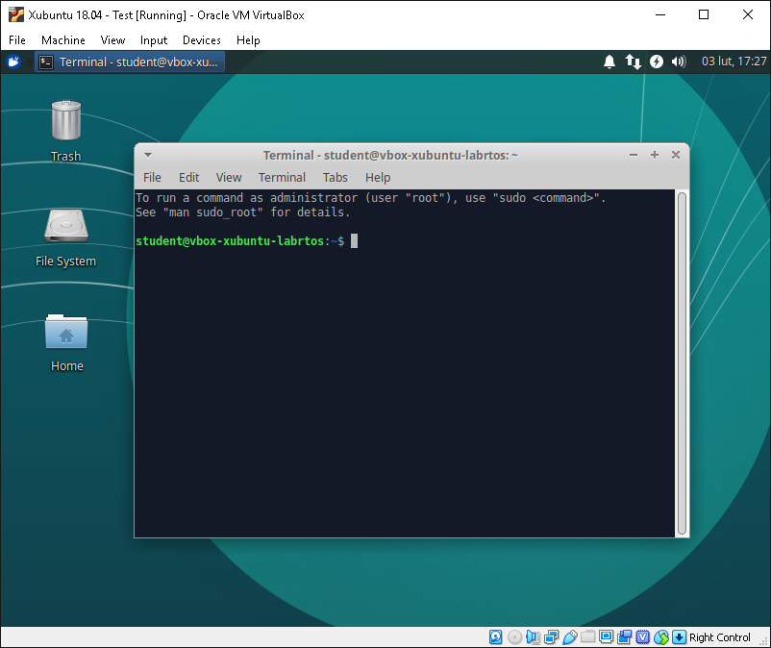This screenshot has height=648, width=771.
Task: Maximize the VirtualBox window
Action: (x=704, y=14)
